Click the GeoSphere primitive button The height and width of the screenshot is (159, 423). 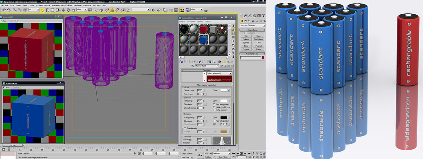click(x=258, y=39)
